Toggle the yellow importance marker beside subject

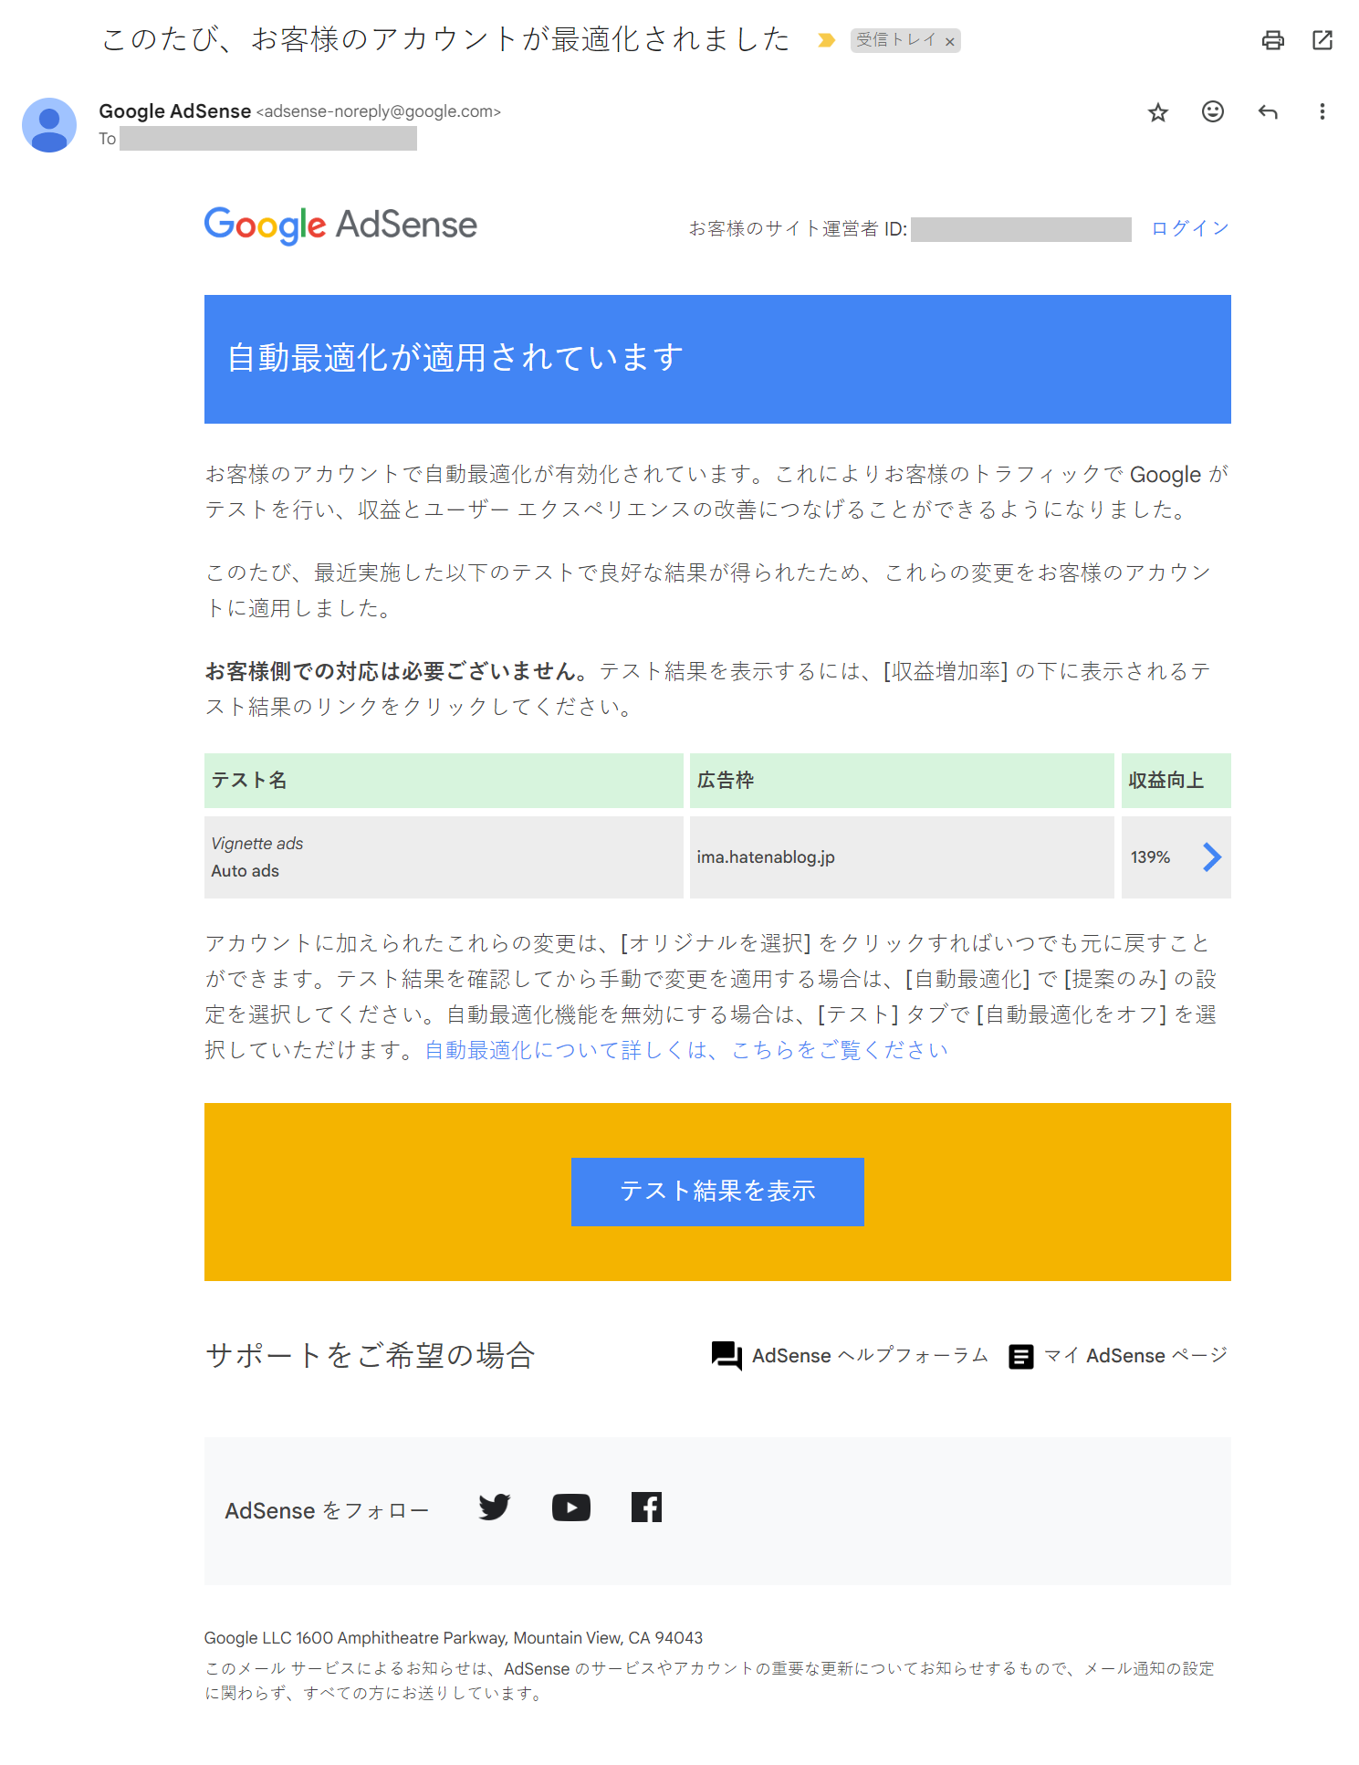point(826,40)
